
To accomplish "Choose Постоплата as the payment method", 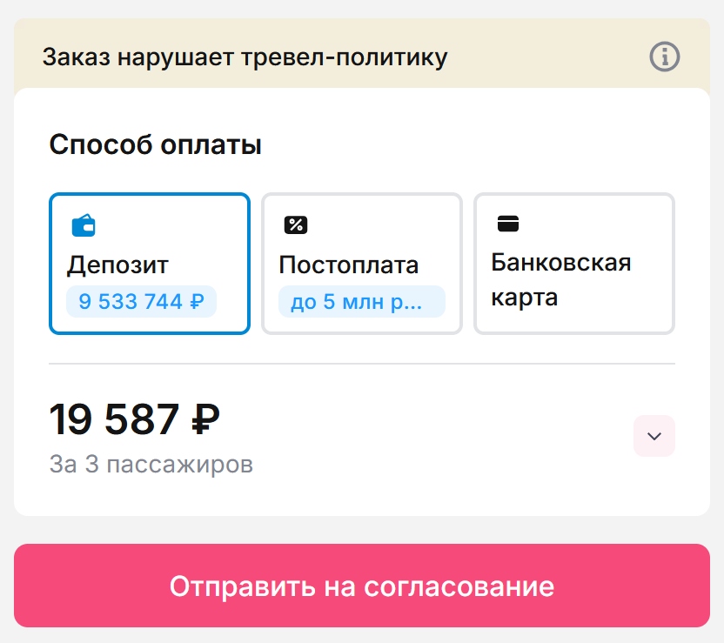I will (361, 263).
